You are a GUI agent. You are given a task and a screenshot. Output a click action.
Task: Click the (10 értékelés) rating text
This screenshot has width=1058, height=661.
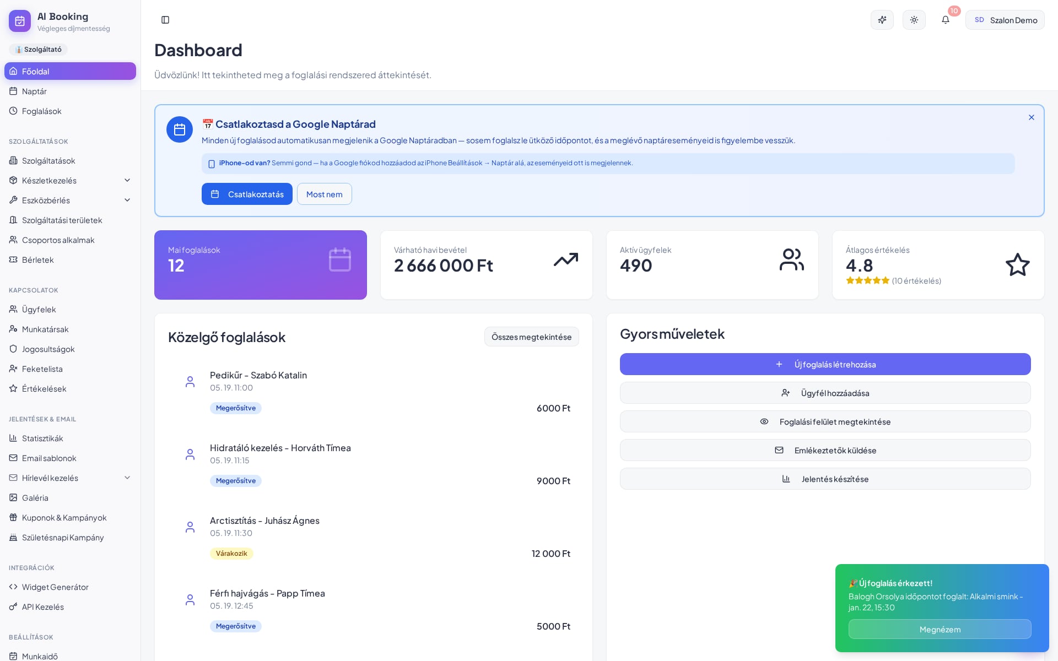(916, 280)
